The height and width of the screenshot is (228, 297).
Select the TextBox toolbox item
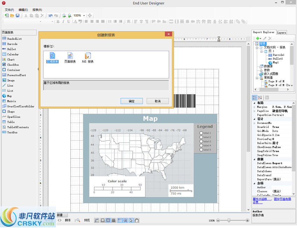[x=10, y=133]
